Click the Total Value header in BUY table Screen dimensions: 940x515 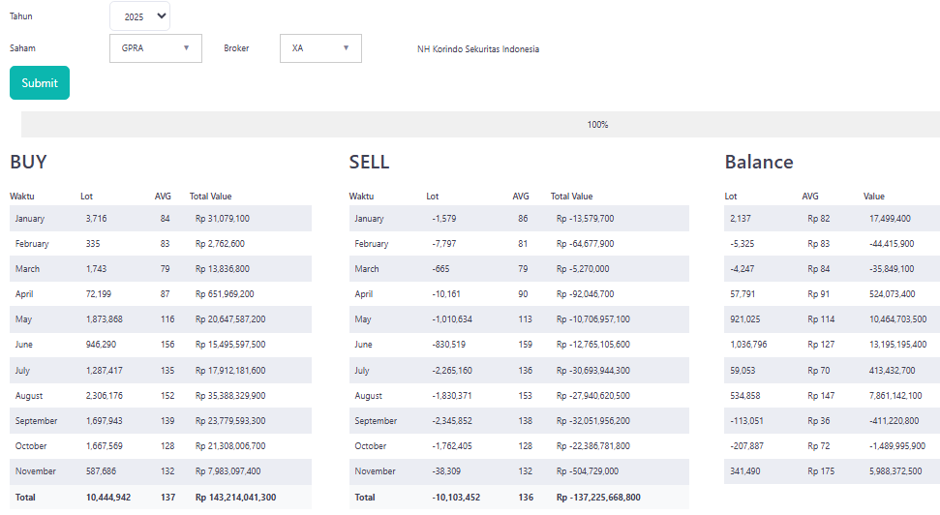tap(210, 197)
